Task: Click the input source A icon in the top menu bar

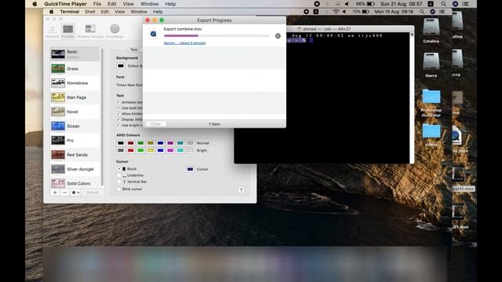Action: coord(431,4)
